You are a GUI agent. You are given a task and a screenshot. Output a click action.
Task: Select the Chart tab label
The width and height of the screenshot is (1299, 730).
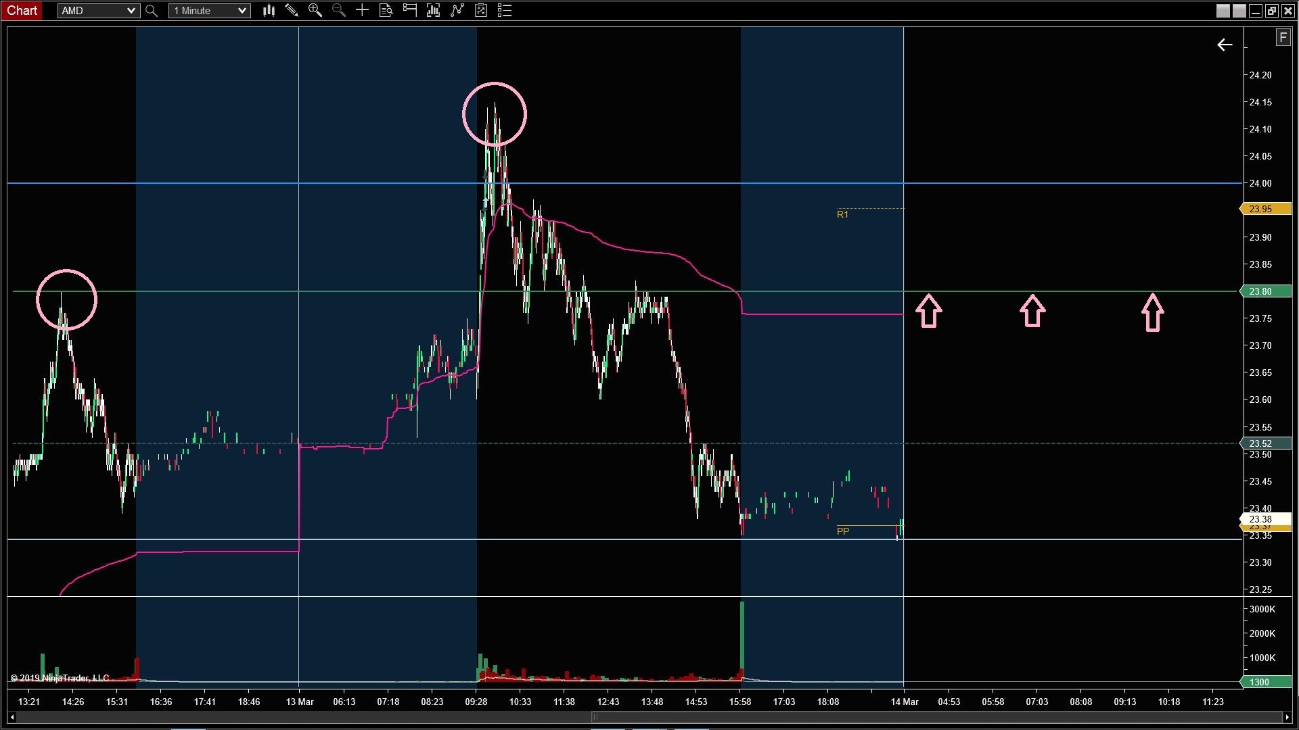22,10
